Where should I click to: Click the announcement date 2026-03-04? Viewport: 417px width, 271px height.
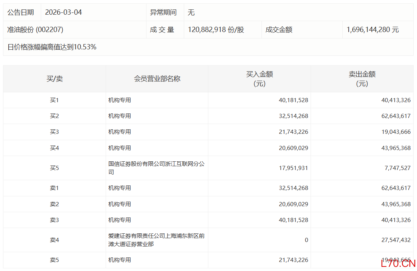pyautogui.click(x=63, y=12)
